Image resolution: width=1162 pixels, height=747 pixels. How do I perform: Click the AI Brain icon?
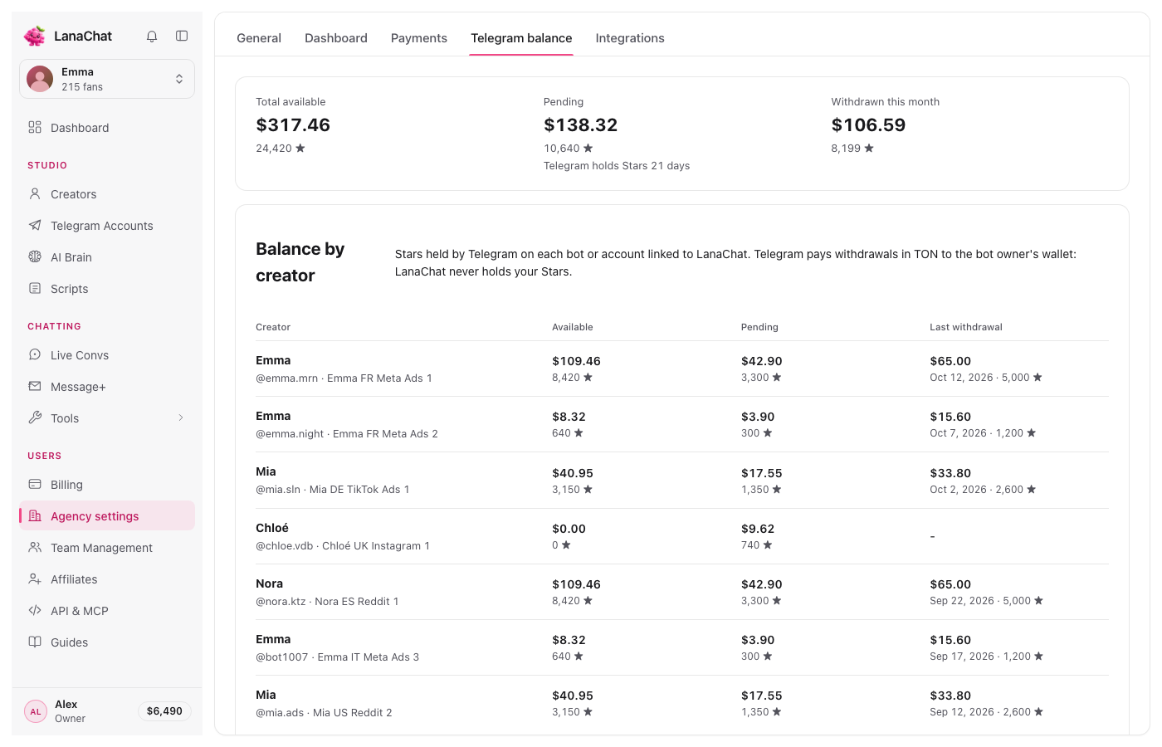pyautogui.click(x=35, y=256)
